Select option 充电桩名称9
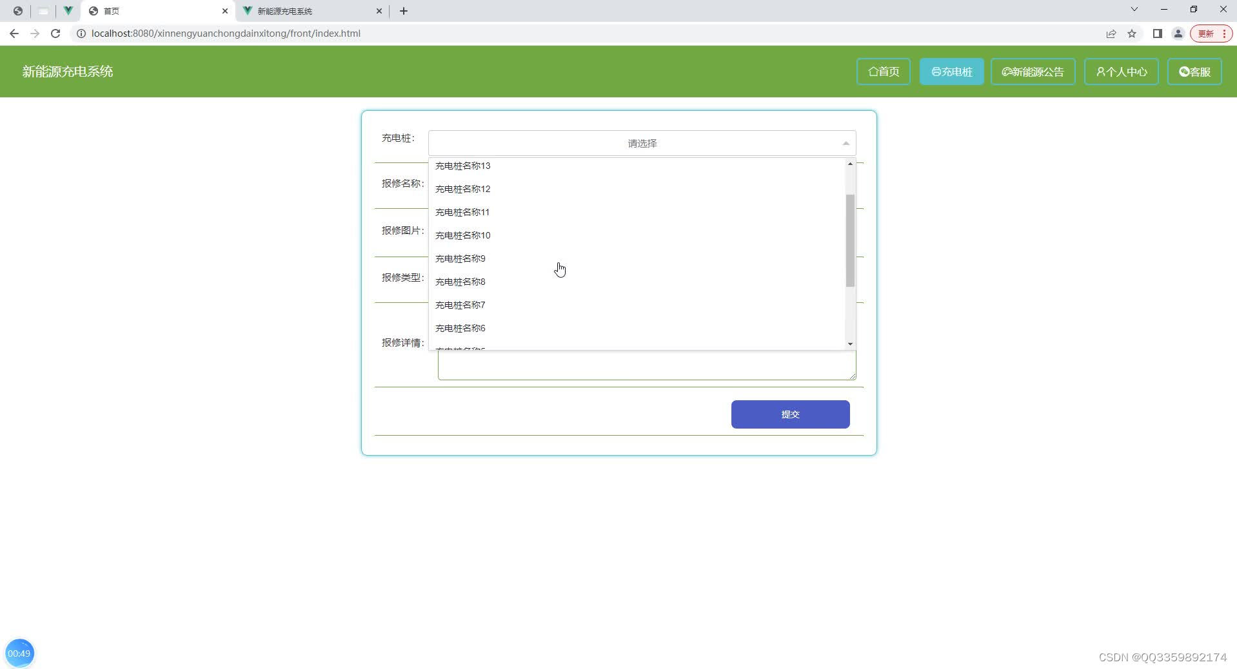This screenshot has height=669, width=1237. pos(637,258)
